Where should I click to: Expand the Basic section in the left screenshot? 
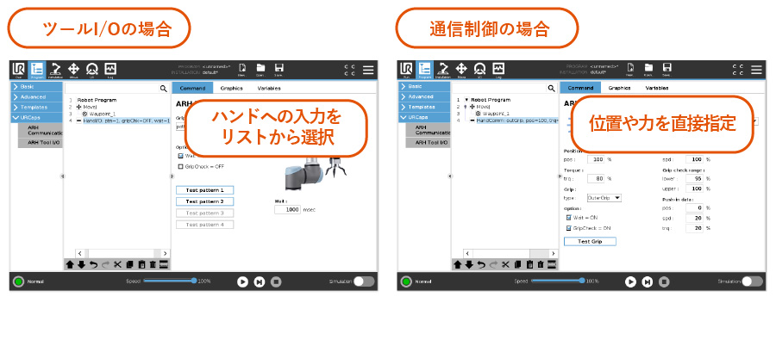[37, 86]
